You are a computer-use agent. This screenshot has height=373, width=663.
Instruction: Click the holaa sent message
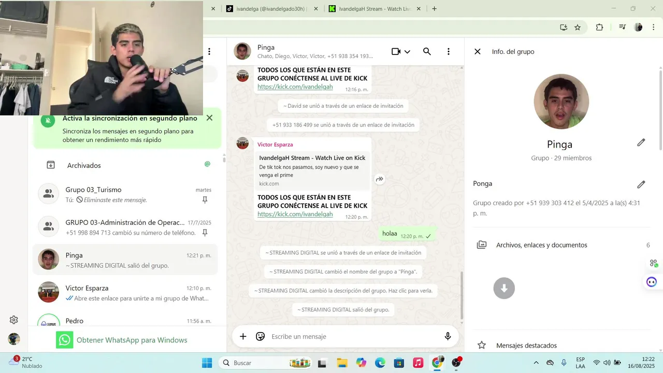[407, 234]
